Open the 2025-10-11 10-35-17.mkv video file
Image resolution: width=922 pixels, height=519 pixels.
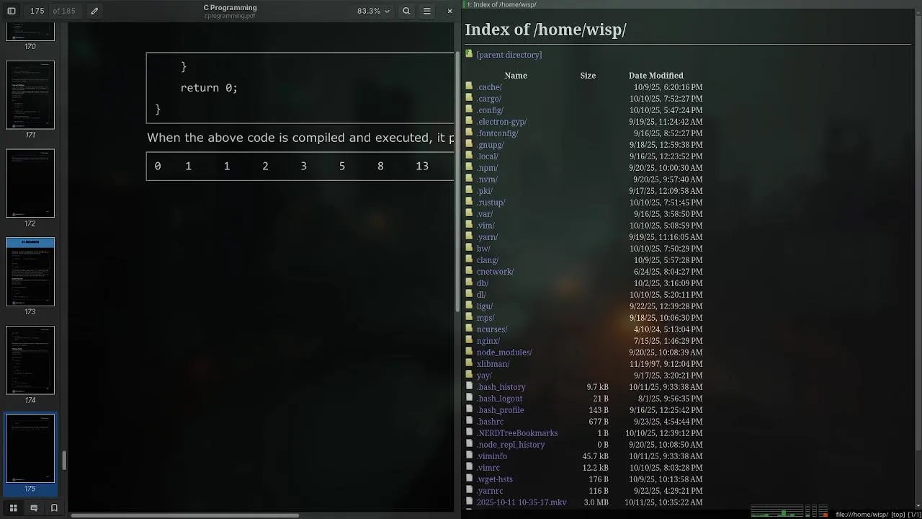pos(521,502)
